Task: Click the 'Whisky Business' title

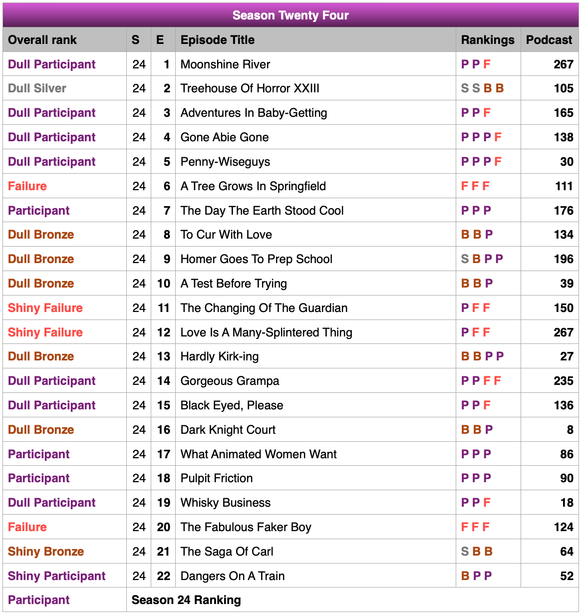Action: pyautogui.click(x=226, y=503)
